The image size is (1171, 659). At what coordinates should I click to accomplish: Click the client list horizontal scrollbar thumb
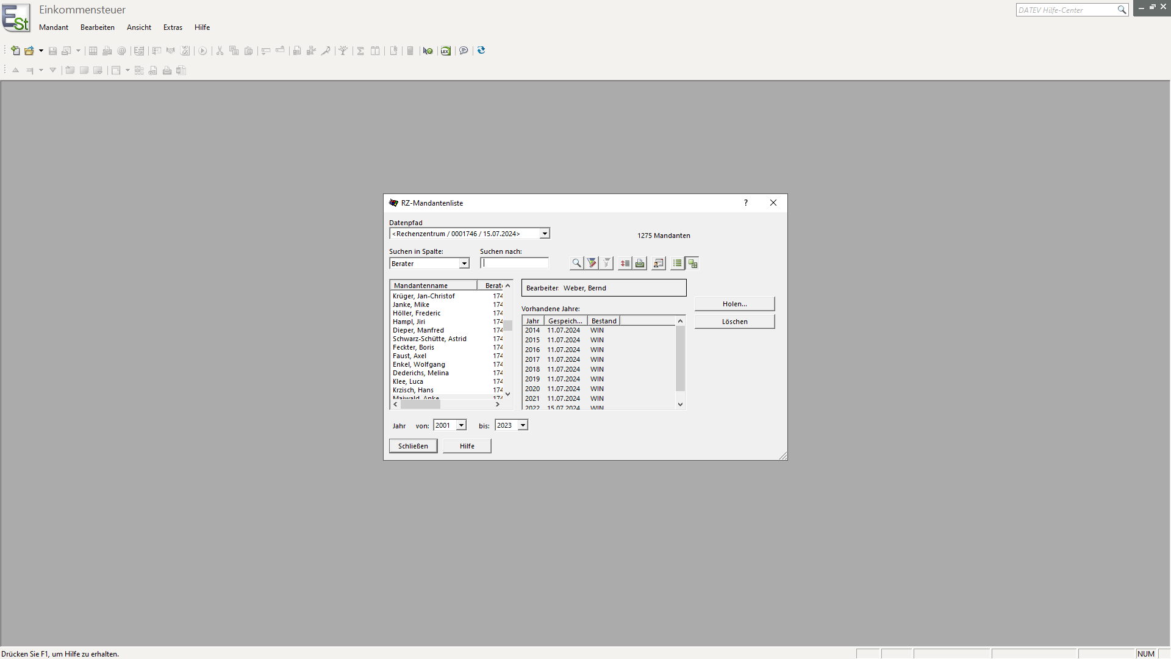420,405
